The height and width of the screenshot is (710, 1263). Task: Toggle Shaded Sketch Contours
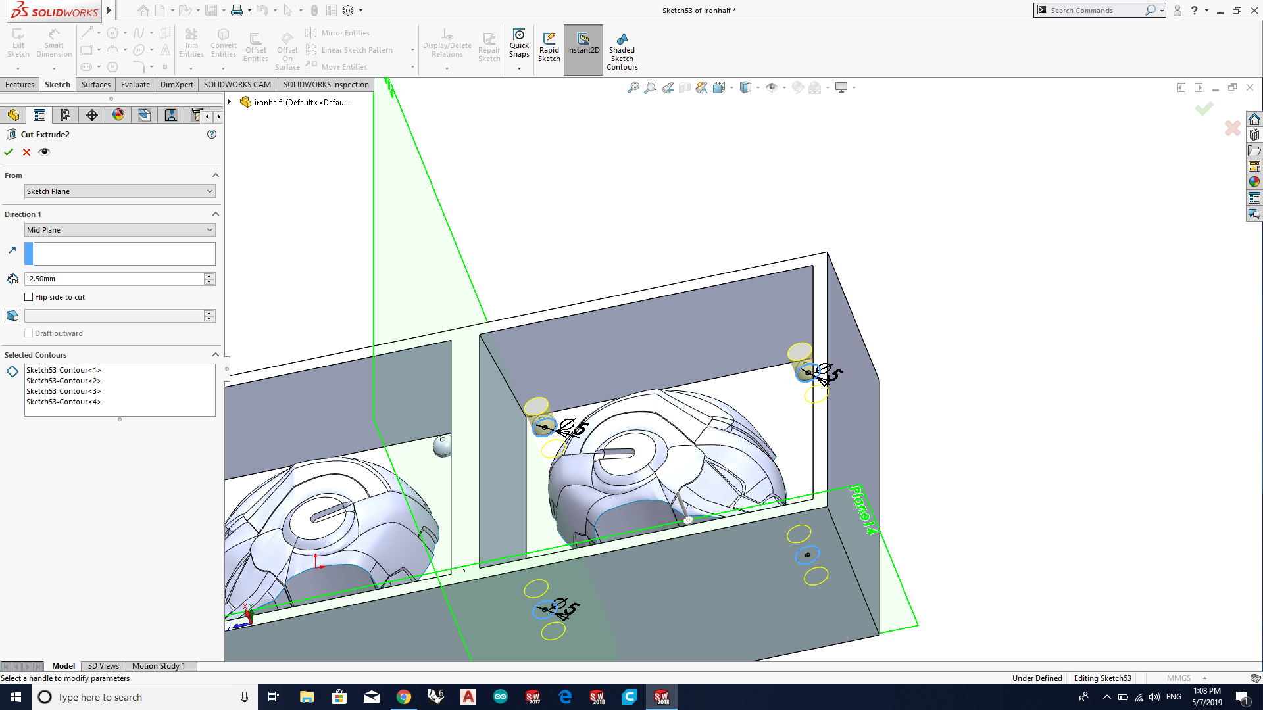coord(622,51)
